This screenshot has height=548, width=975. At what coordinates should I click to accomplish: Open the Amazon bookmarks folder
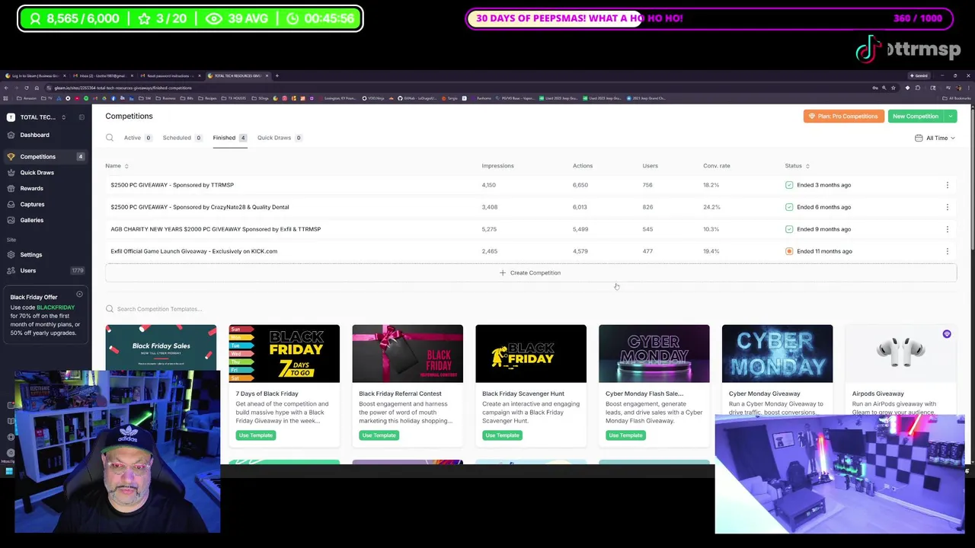pos(27,98)
